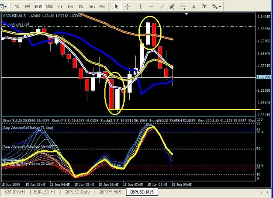
Task: Open the chart type dropdown arrow
Action: coord(6,7)
